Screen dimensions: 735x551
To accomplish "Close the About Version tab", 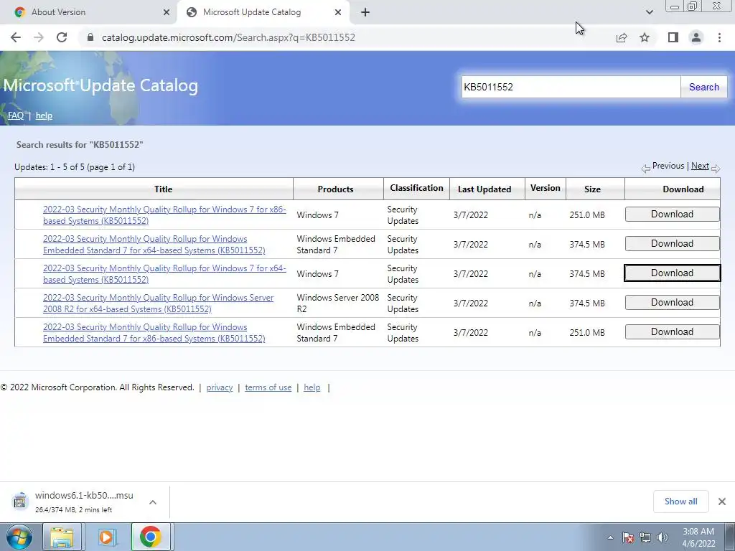I will [167, 12].
